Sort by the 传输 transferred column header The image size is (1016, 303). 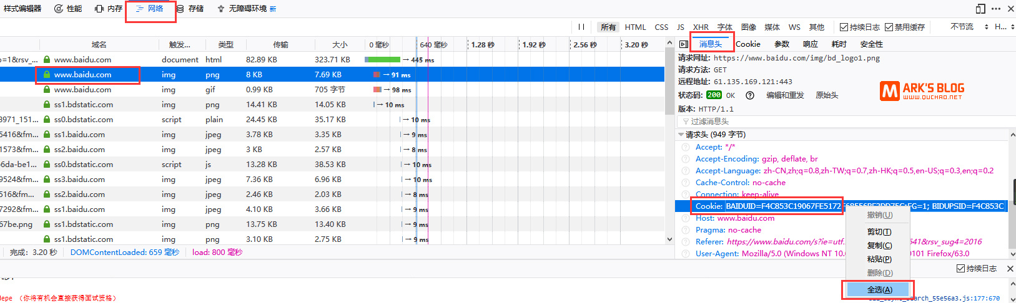click(x=280, y=45)
